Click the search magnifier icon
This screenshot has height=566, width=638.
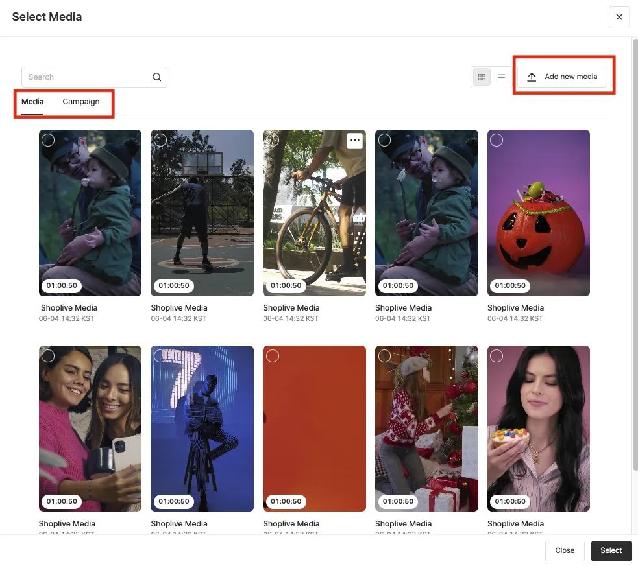coord(156,77)
